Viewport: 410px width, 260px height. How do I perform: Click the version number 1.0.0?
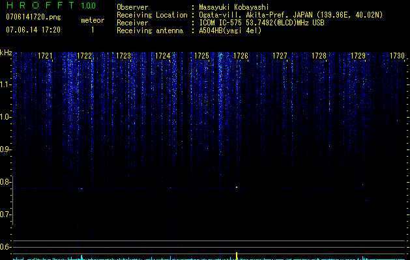(x=88, y=6)
